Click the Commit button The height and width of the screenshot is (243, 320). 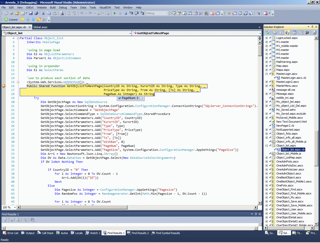click(11, 19)
